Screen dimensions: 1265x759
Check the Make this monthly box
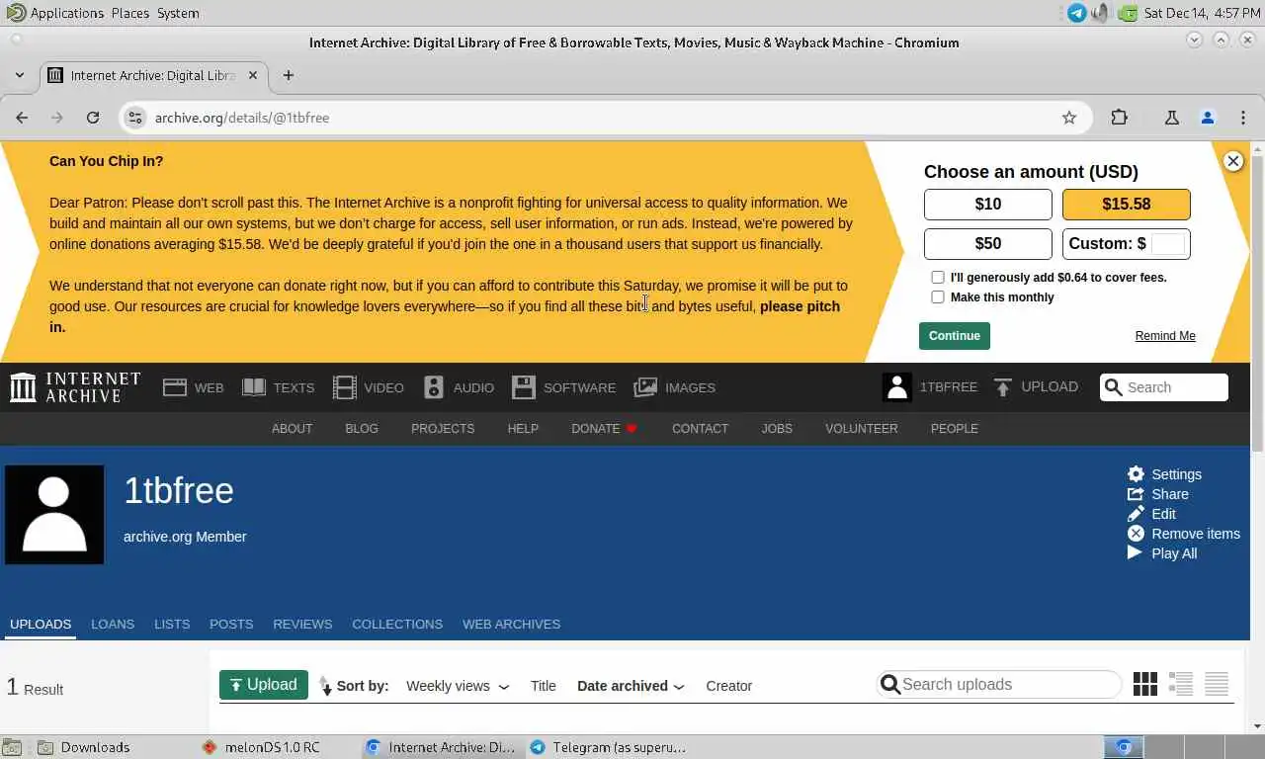click(x=938, y=297)
